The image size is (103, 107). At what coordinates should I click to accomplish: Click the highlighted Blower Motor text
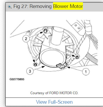[x=68, y=6]
